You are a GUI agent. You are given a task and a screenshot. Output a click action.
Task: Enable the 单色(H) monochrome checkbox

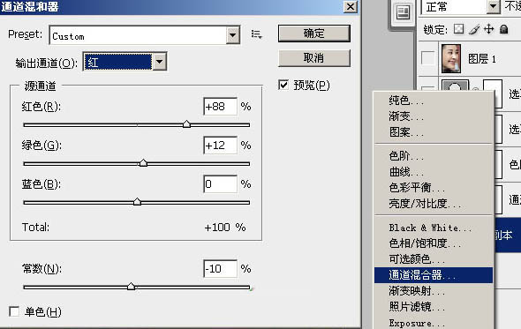click(x=14, y=311)
